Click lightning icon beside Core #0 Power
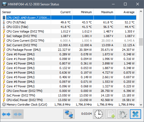This screenshot has width=144, height=122. click(x=4, y=54)
